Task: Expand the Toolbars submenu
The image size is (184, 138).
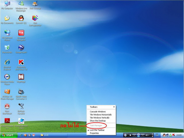Action: [x=101, y=107]
